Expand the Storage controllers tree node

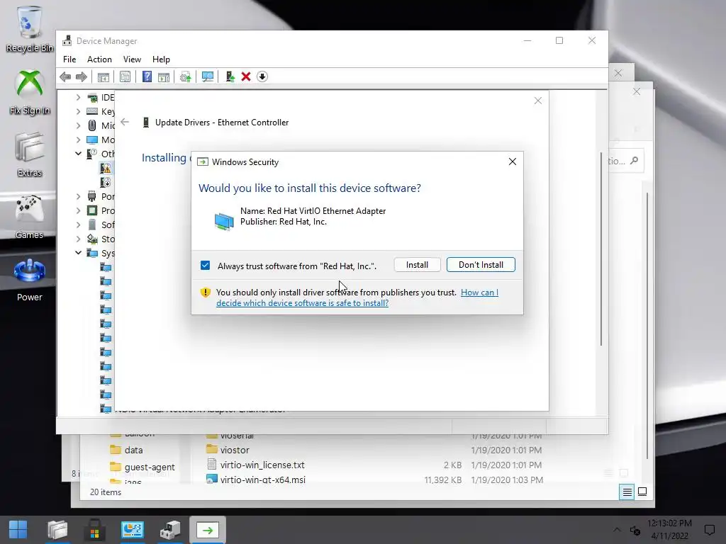(x=78, y=239)
